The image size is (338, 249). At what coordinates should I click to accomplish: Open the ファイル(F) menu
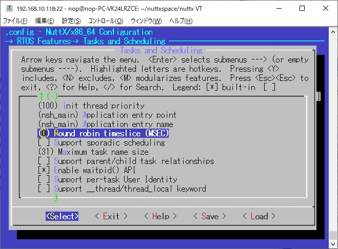point(15,21)
